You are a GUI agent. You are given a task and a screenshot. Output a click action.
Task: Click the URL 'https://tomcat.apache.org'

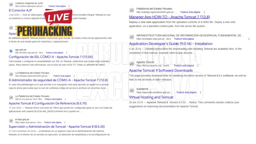click(x=149, y=66)
